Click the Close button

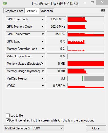click(96, 128)
